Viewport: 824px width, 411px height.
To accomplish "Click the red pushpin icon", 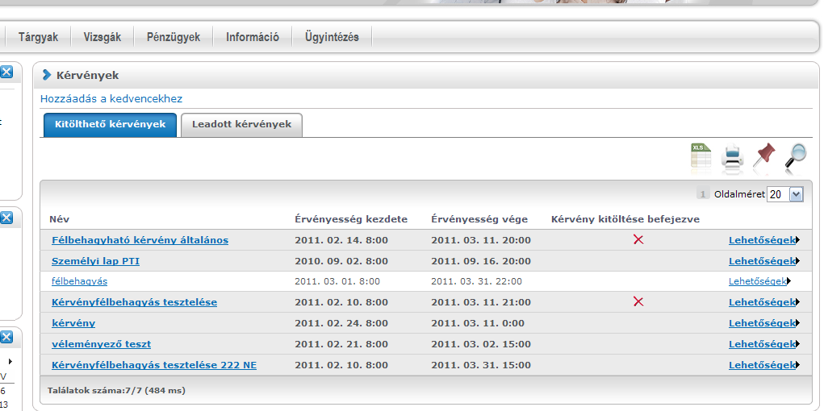I will coord(764,156).
